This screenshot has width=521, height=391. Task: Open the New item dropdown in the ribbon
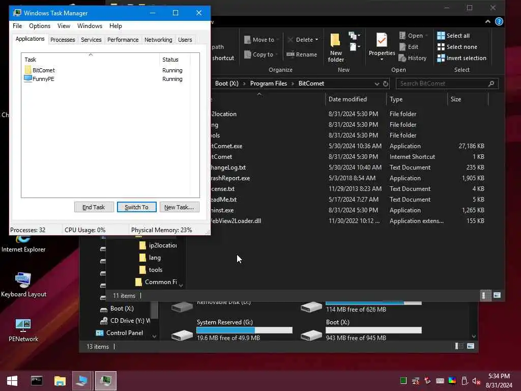tap(354, 35)
